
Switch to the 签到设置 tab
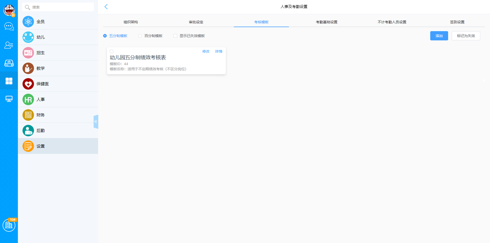457,22
